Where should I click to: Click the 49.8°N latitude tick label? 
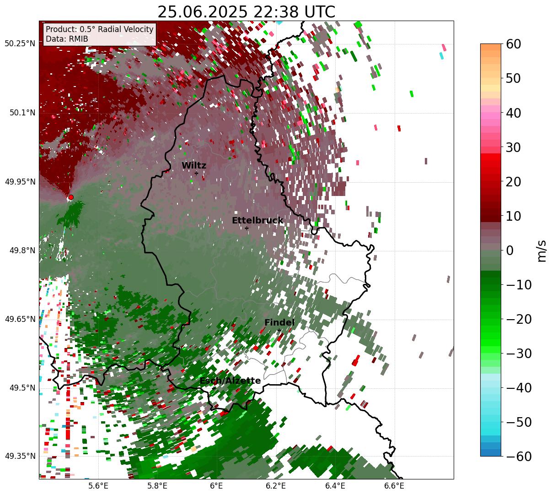coord(22,250)
